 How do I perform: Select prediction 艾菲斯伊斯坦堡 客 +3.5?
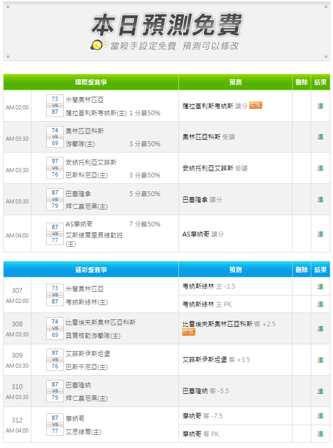pos(216,360)
